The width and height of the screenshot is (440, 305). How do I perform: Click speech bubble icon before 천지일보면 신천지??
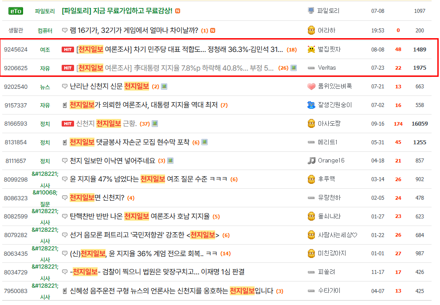pos(65,198)
